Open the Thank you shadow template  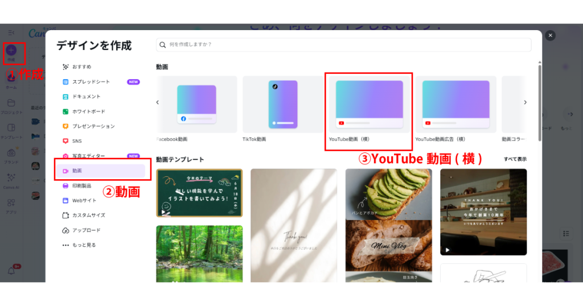[294, 226]
